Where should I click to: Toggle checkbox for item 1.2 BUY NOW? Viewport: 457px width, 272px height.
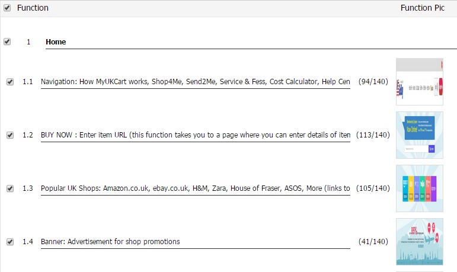[10, 135]
